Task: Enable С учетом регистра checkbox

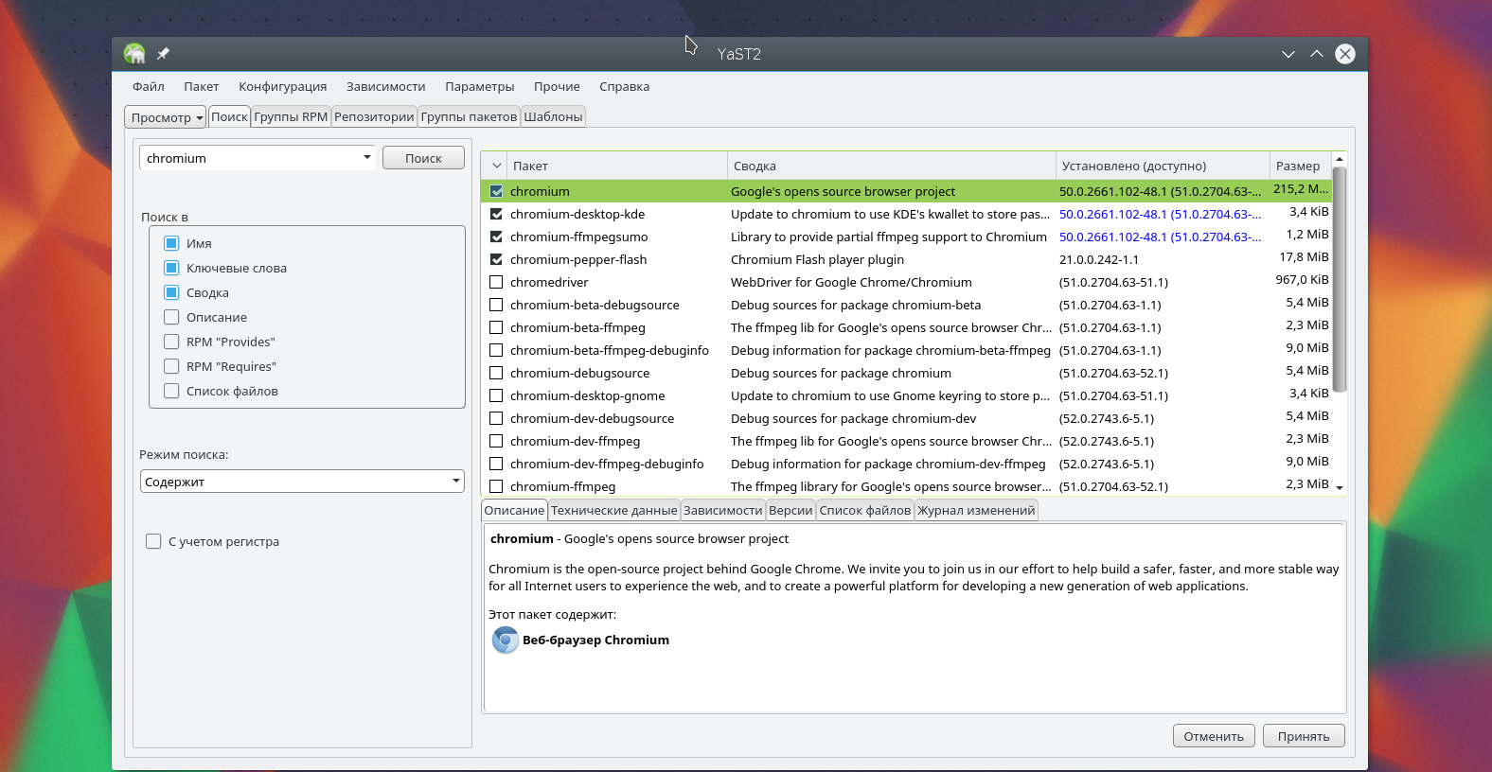Action: [153, 542]
